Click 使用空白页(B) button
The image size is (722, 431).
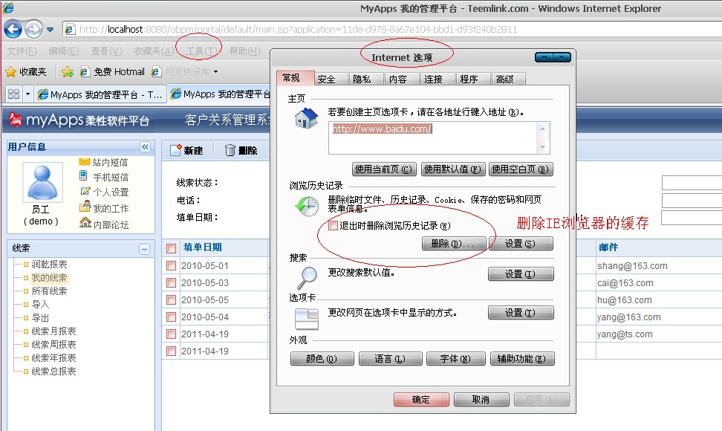[x=521, y=169]
